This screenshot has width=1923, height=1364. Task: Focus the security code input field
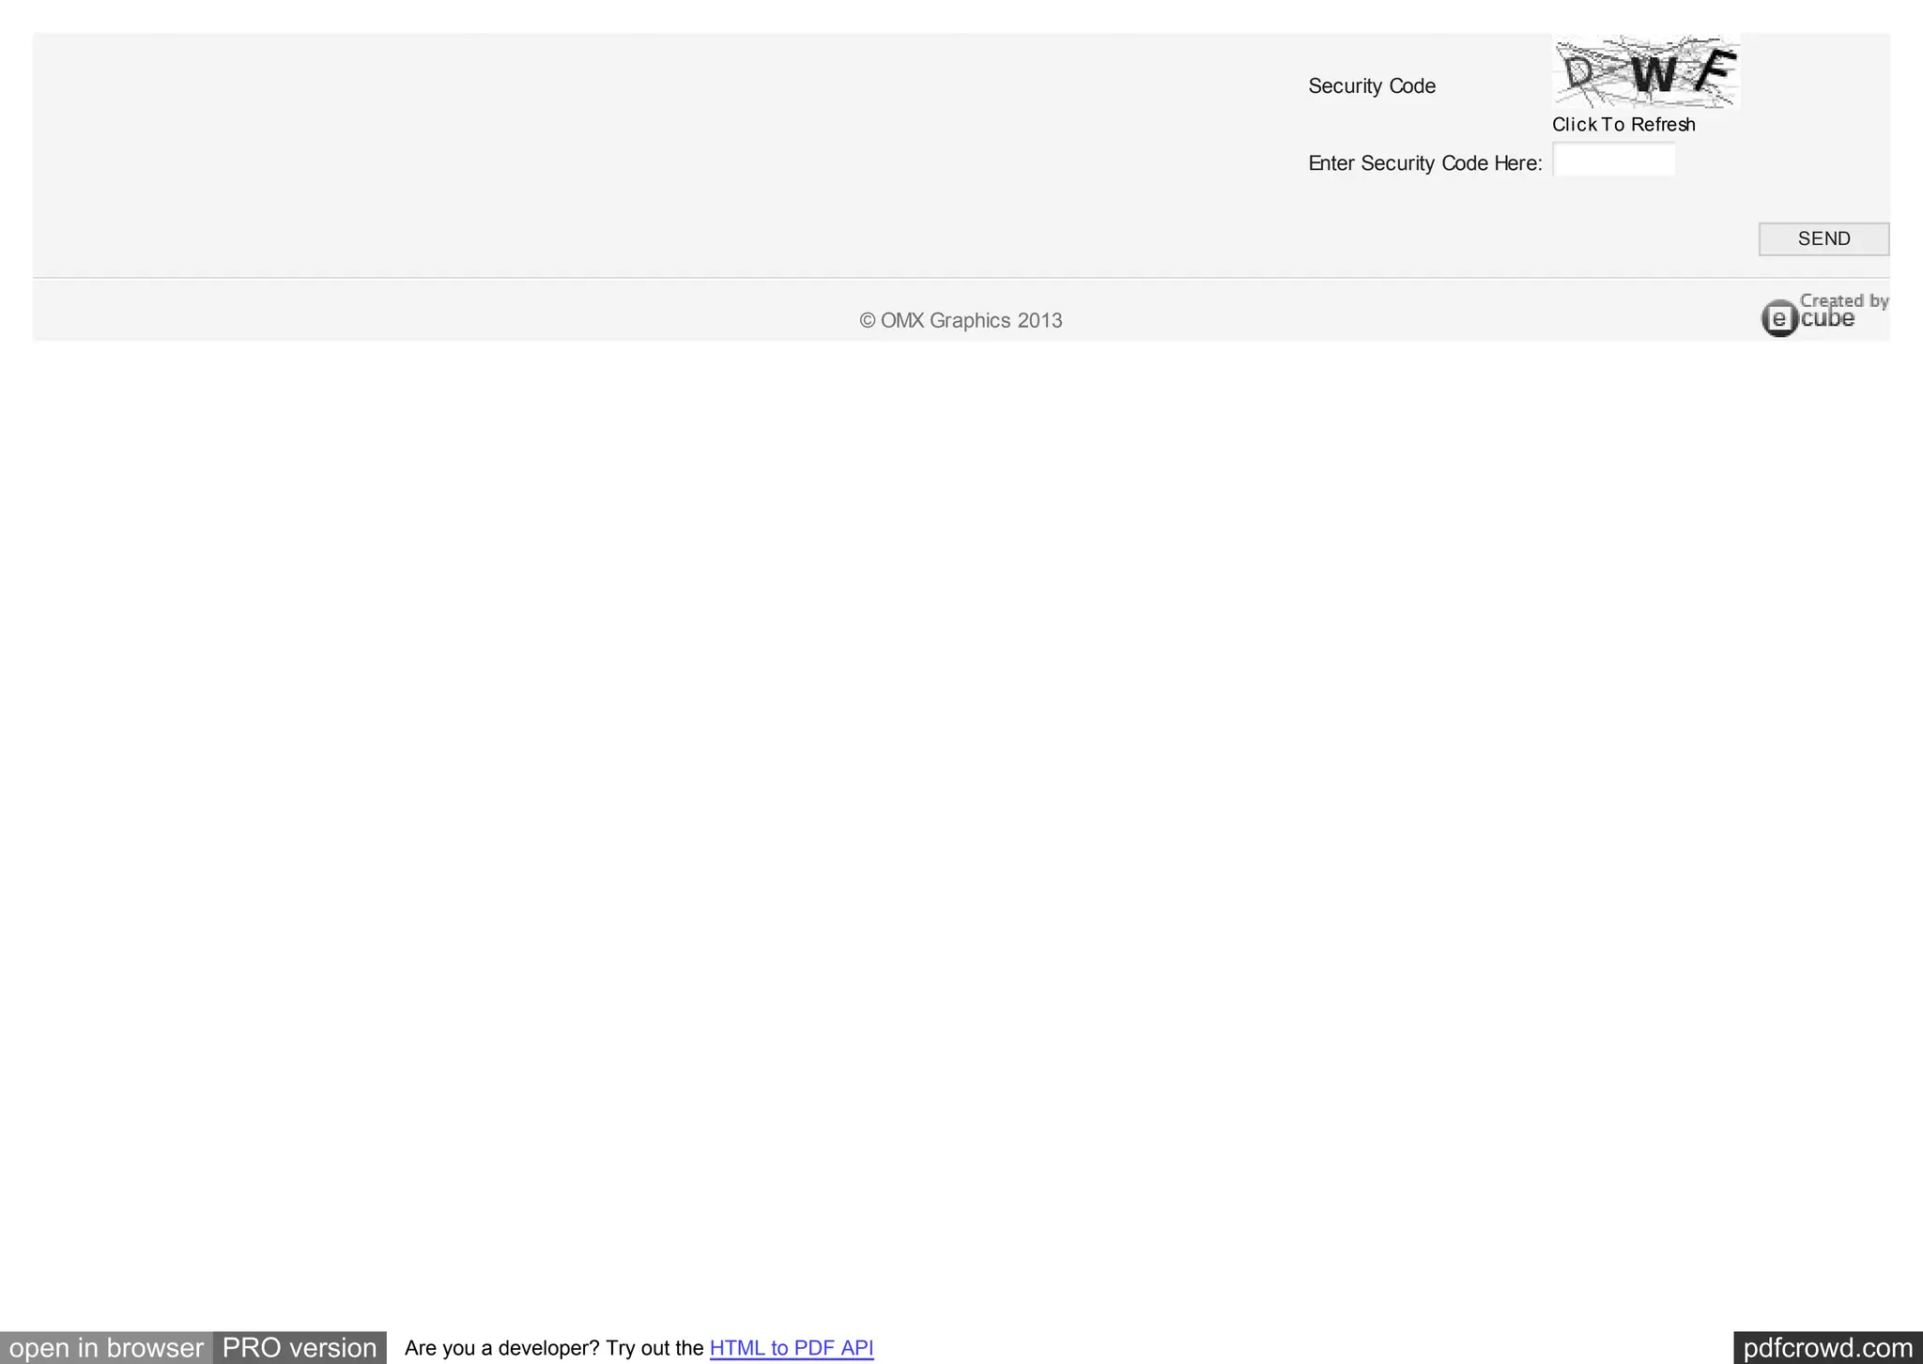click(1613, 160)
